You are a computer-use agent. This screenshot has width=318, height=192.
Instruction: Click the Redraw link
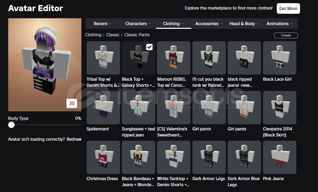(74, 139)
